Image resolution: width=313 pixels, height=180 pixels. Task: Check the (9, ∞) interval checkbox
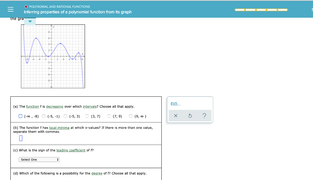tap(131, 115)
